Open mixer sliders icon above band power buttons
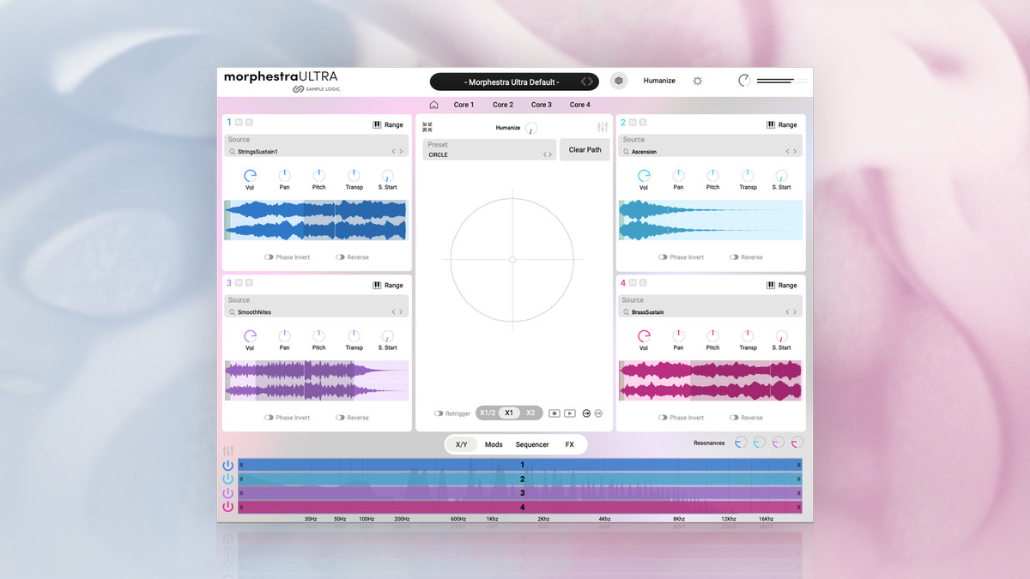Image resolution: width=1030 pixels, height=579 pixels. pyautogui.click(x=227, y=451)
